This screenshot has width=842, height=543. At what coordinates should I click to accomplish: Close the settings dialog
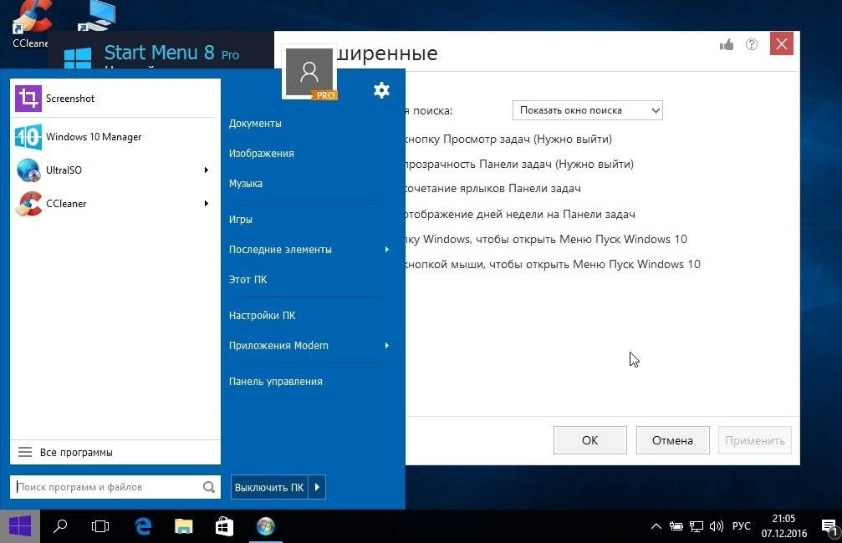pos(781,43)
